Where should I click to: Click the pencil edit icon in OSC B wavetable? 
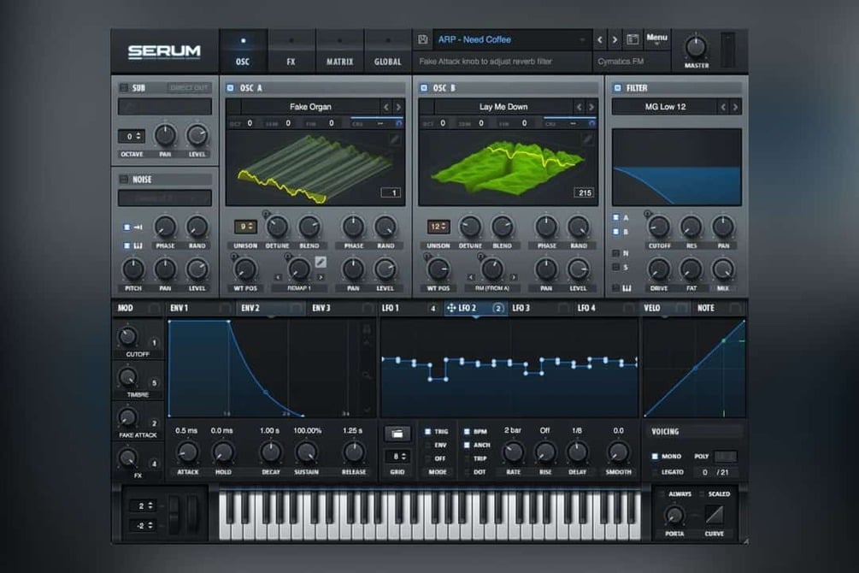pos(587,140)
